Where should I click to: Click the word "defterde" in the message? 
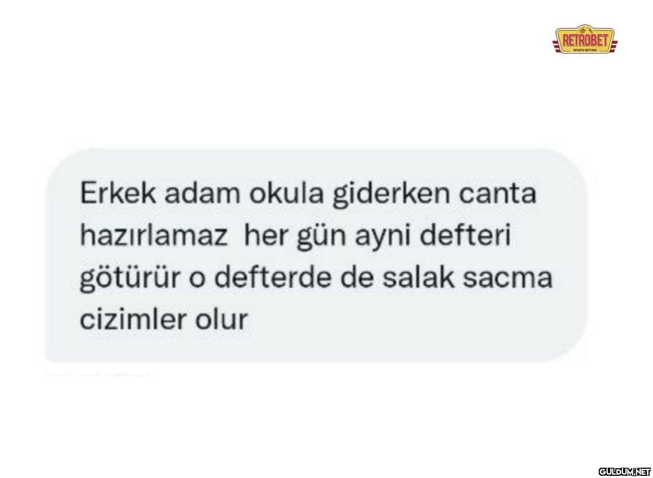click(274, 279)
